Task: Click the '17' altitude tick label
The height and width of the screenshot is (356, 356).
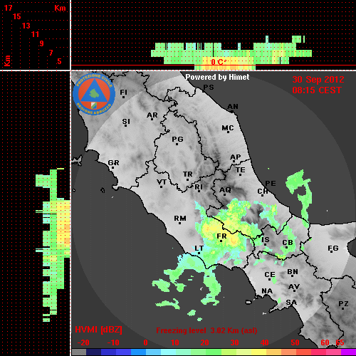Action: pyautogui.click(x=8, y=8)
